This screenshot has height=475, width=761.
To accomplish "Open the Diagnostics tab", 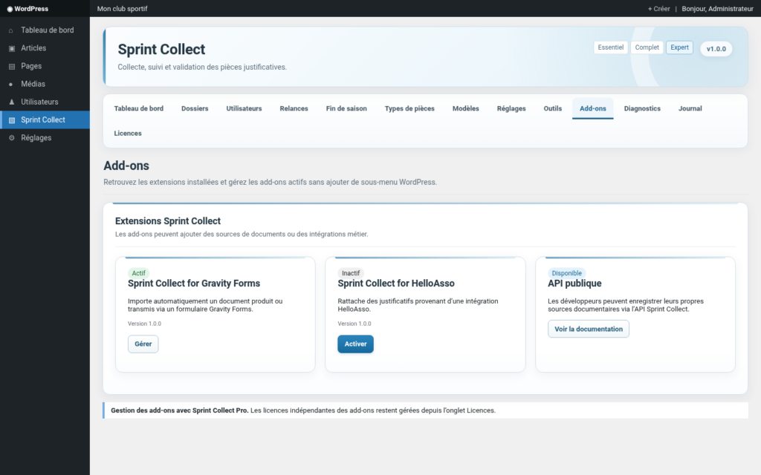I will click(642, 108).
